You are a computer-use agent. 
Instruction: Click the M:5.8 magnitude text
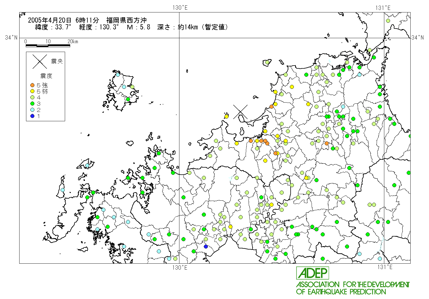click(x=139, y=27)
